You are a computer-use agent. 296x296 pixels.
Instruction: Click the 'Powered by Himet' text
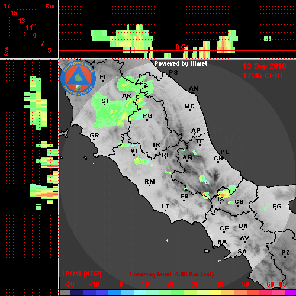[181, 63]
